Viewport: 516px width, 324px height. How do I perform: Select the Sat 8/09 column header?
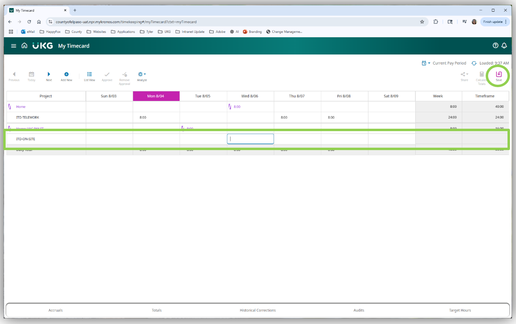click(391, 96)
